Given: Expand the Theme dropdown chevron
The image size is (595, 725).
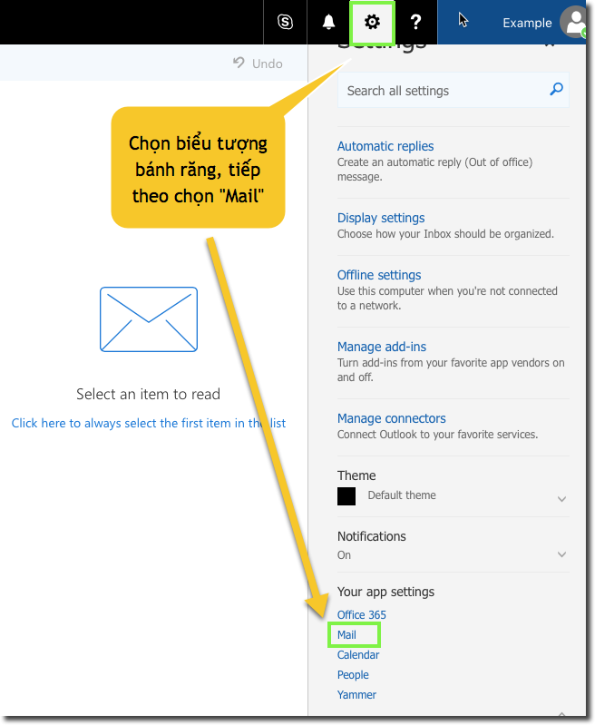Looking at the screenshot, I should click(561, 499).
